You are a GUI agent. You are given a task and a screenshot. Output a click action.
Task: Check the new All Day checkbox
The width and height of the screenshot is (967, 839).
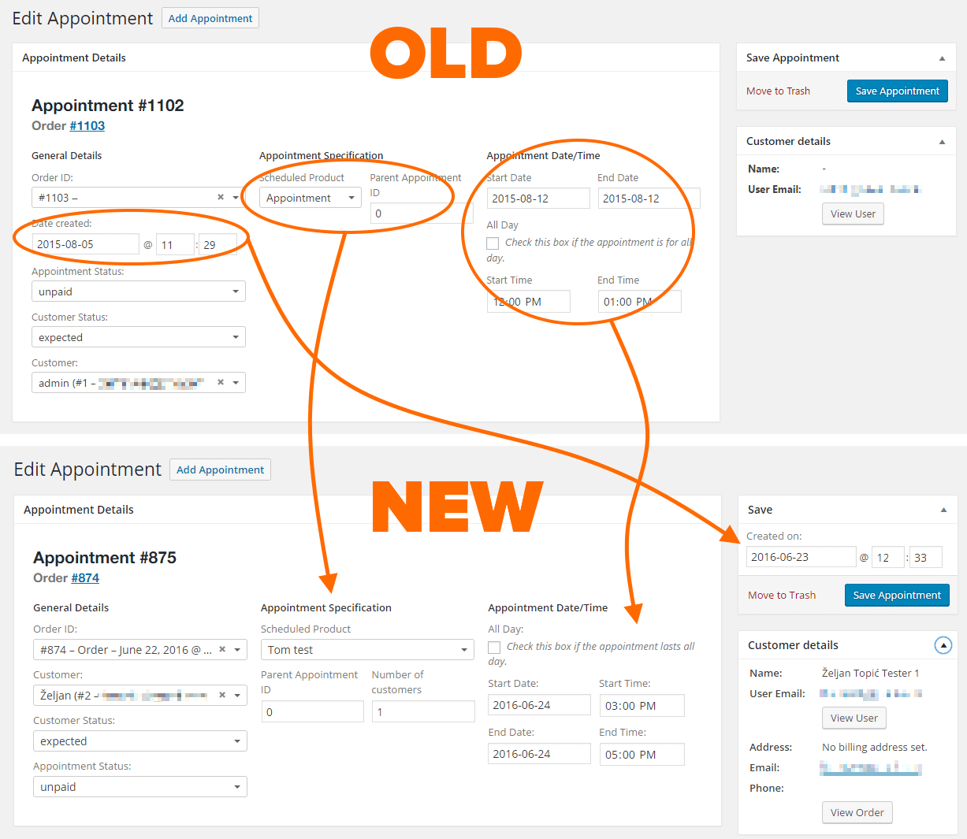pos(494,648)
